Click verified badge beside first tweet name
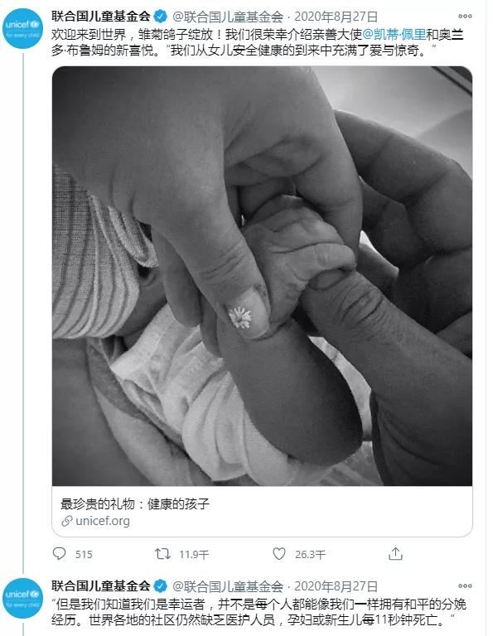493x636 pixels. point(161,17)
